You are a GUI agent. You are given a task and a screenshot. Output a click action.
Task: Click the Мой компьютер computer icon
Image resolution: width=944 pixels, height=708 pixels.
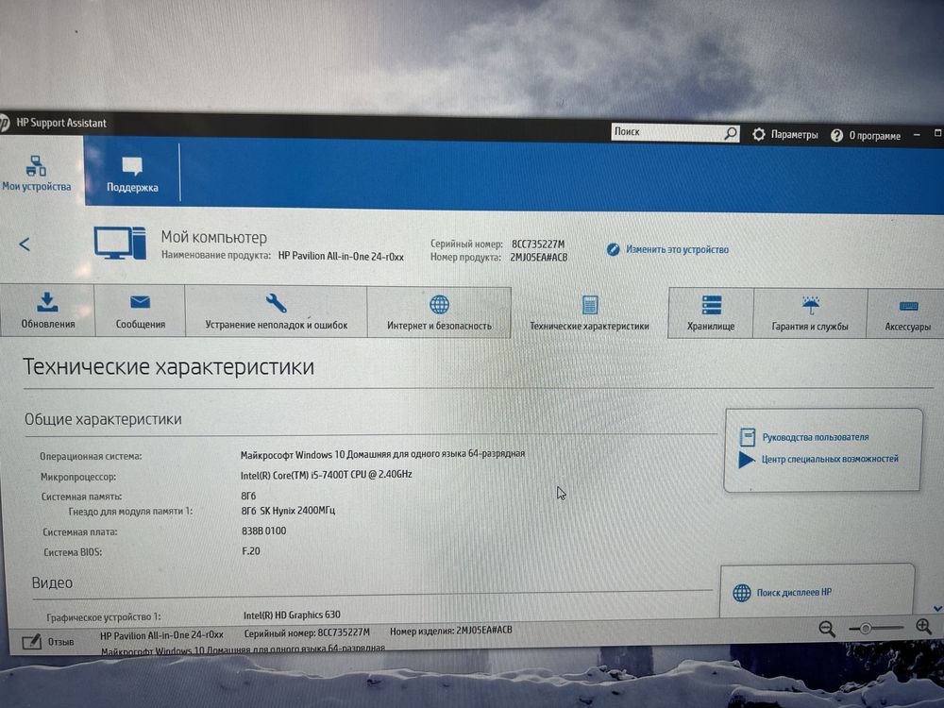pyautogui.click(x=120, y=244)
